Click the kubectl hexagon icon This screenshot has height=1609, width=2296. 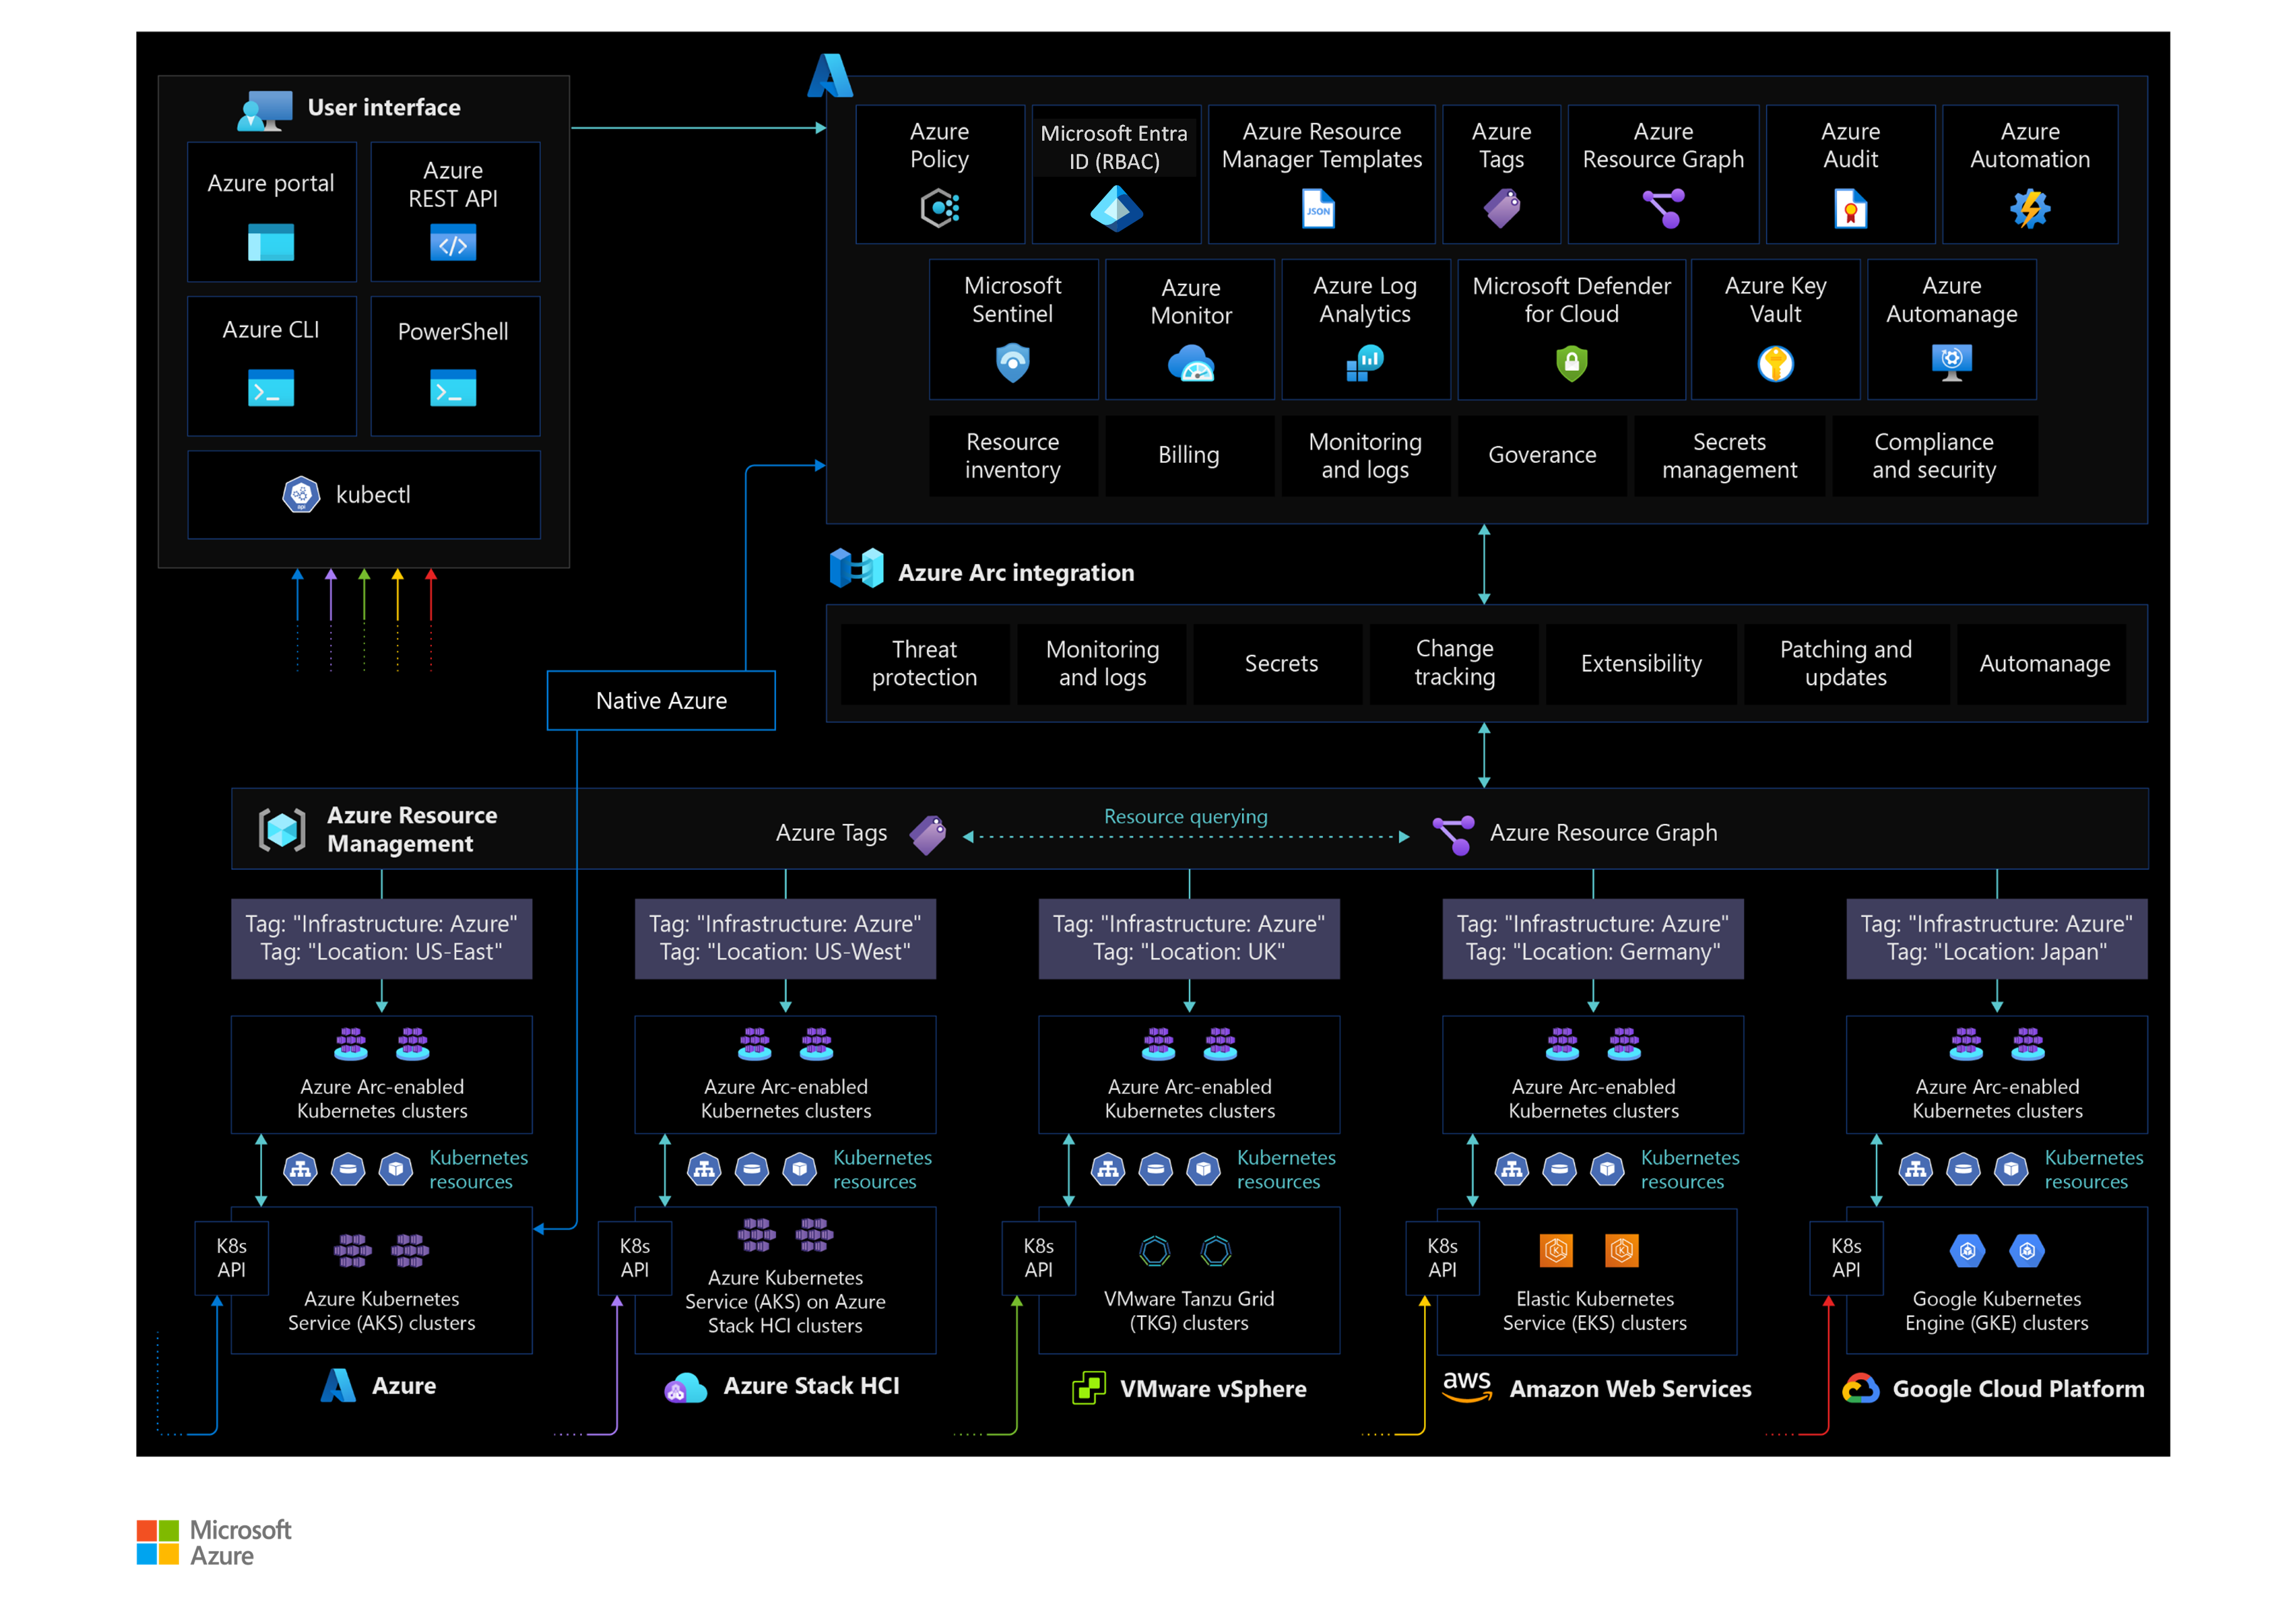coord(301,494)
